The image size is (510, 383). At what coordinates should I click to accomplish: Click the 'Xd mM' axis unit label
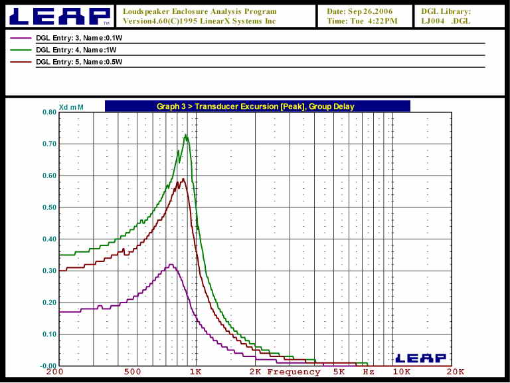(x=71, y=107)
